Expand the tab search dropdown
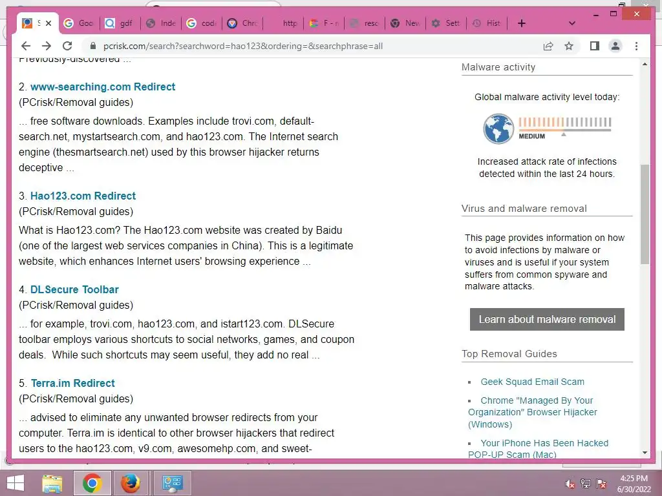 pos(572,23)
